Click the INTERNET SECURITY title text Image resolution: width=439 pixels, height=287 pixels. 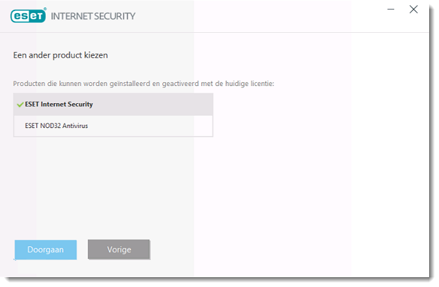click(93, 16)
